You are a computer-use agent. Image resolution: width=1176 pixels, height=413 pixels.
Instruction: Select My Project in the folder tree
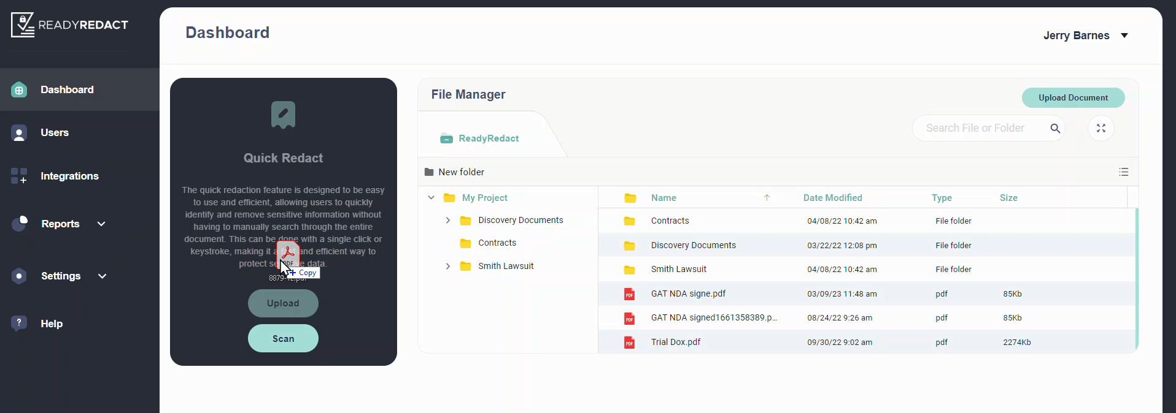pos(485,198)
